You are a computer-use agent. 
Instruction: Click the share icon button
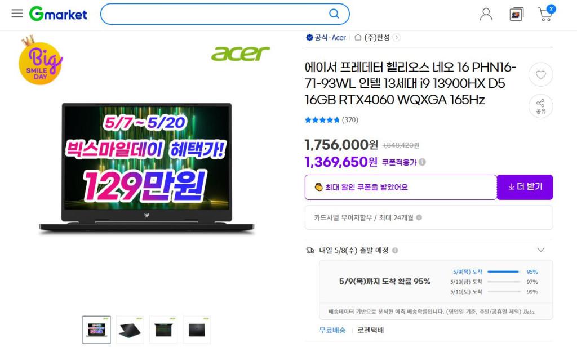540,106
